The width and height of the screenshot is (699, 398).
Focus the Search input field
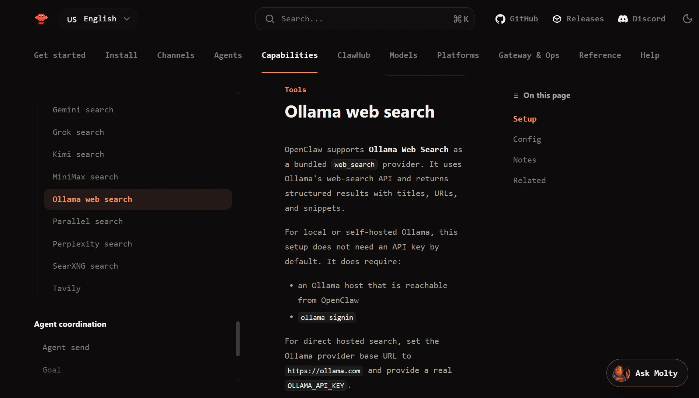click(x=365, y=19)
